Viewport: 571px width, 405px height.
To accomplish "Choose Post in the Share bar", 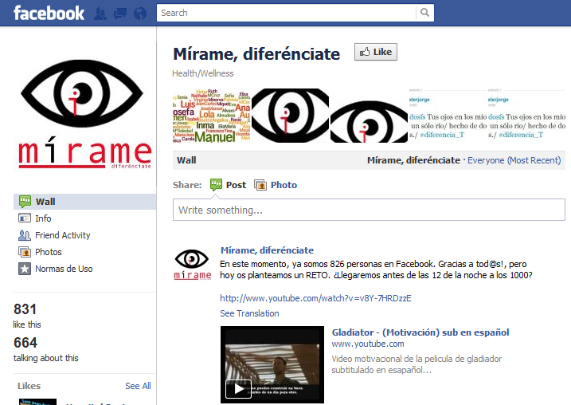I will pos(236,185).
